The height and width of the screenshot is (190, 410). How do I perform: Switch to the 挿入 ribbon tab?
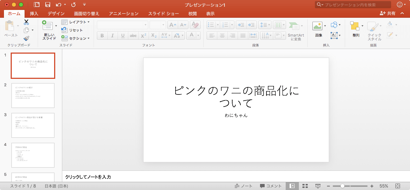34,14
